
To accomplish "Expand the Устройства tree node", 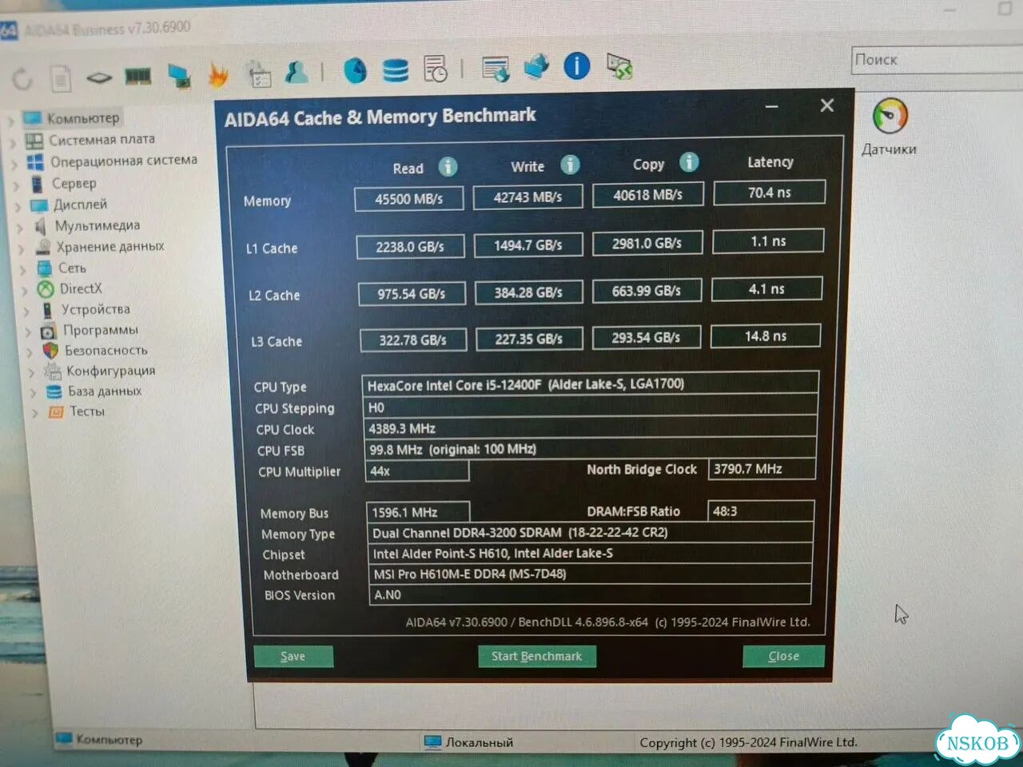I will click(26, 312).
